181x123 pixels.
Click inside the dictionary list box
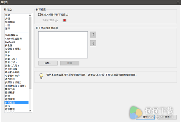[63, 45]
